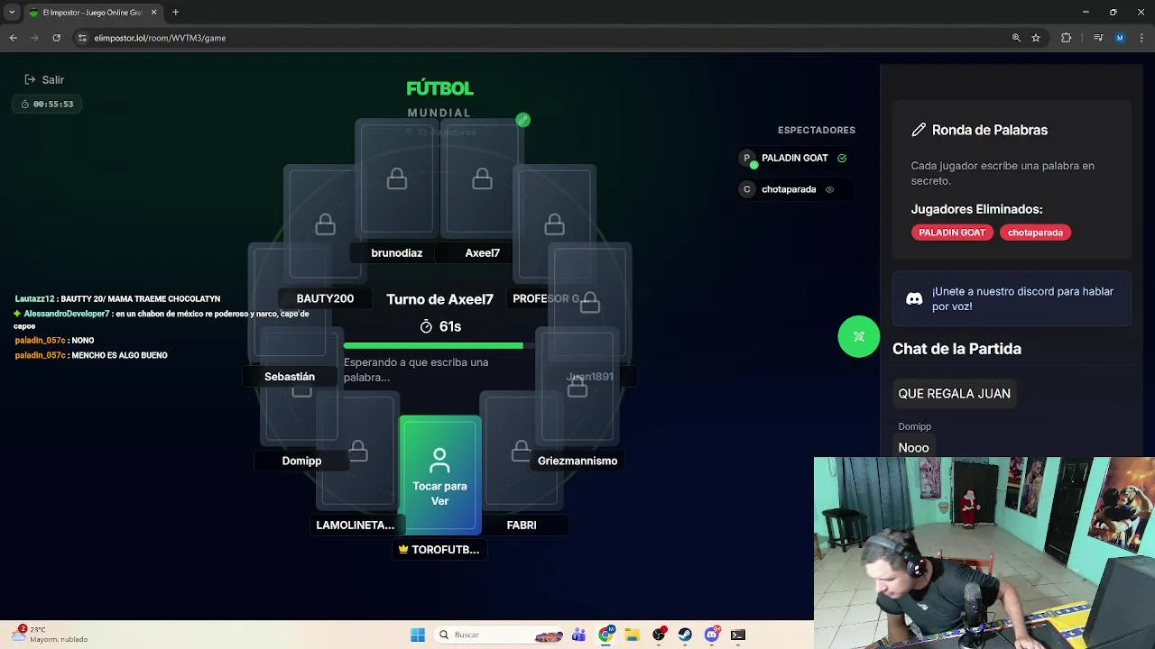1155x649 pixels.
Task: Go back in browser history
Action: pos(14,38)
